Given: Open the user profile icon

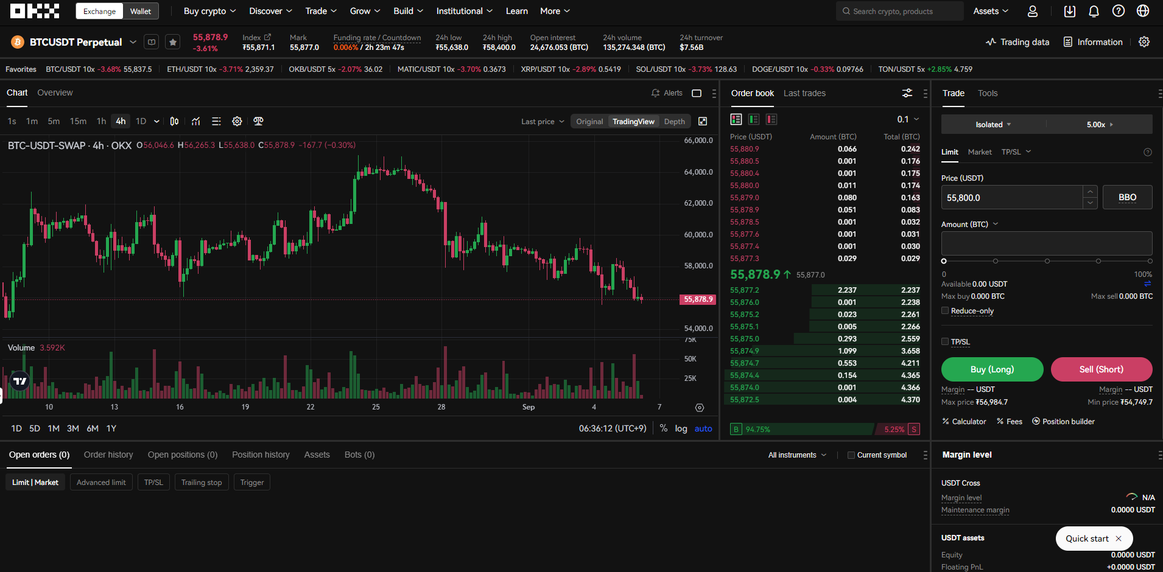Looking at the screenshot, I should click(1033, 11).
